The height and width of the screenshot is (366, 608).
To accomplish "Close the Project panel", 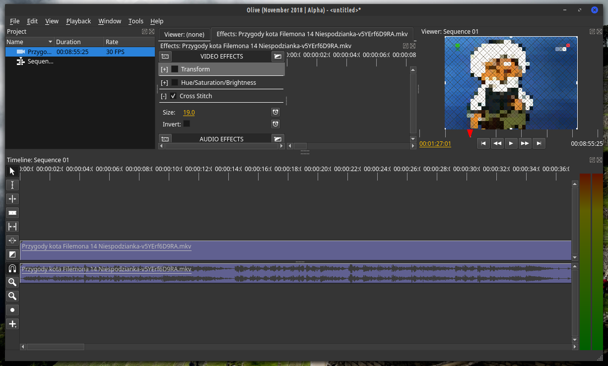I will coord(151,31).
